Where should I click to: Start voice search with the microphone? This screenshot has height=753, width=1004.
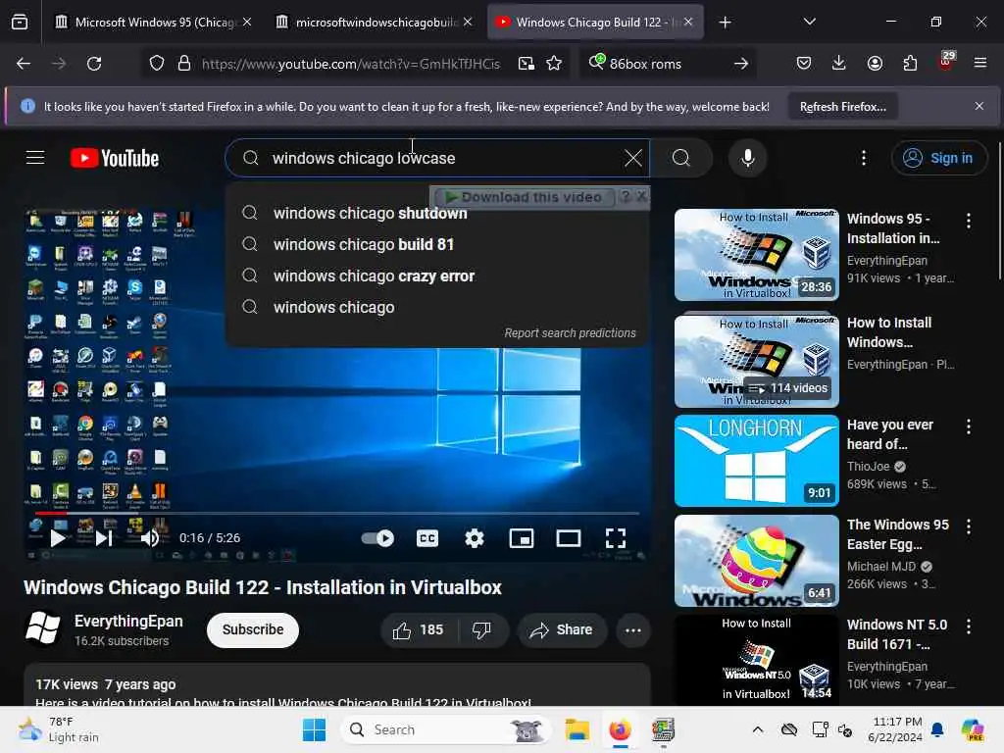click(x=747, y=158)
